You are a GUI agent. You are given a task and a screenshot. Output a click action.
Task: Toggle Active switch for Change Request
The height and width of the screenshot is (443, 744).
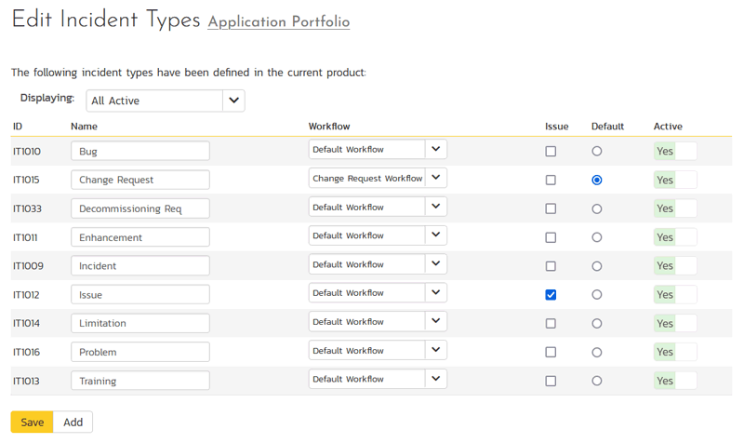[x=675, y=180]
